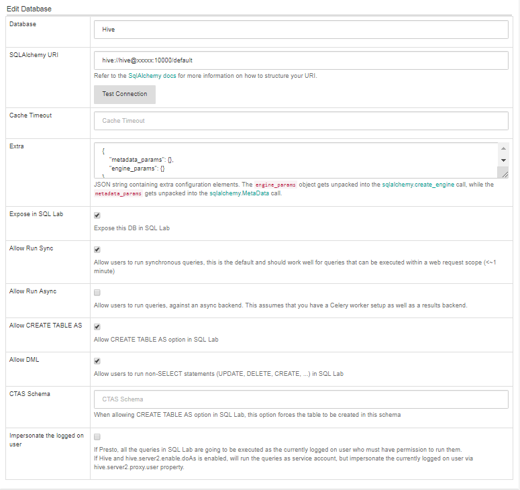Disable the Allow CREATE TABLE AS checkbox
Screen dimensions: 520x490
click(x=97, y=327)
